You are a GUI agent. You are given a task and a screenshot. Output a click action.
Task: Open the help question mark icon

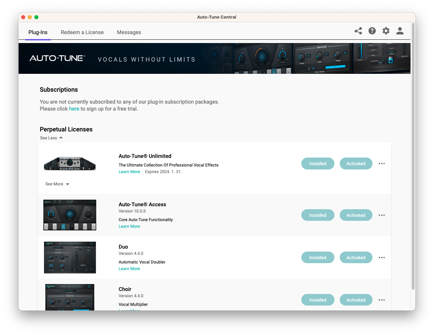[372, 31]
